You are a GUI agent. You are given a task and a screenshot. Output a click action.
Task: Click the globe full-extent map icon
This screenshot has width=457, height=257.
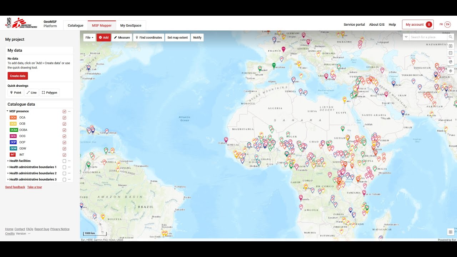[x=451, y=62]
